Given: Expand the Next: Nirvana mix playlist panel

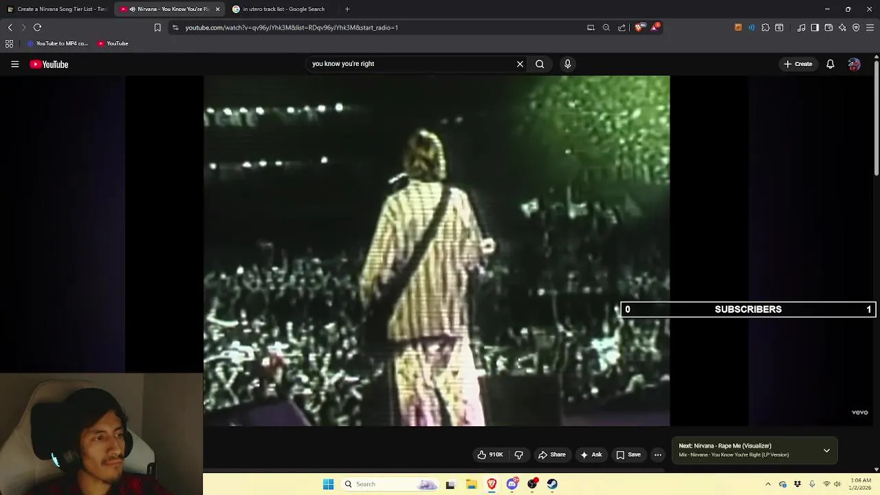Looking at the screenshot, I should [x=826, y=450].
